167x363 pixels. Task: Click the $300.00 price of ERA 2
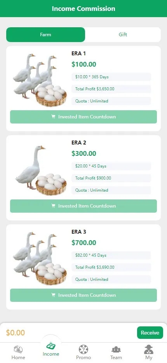(x=84, y=153)
